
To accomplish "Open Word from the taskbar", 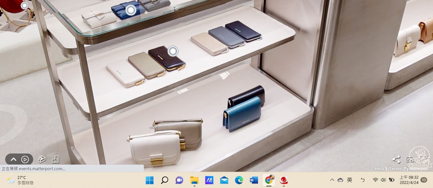I will coord(254,180).
